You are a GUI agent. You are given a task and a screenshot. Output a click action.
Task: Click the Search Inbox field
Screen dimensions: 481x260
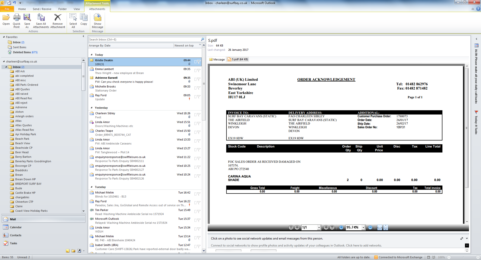click(x=145, y=39)
